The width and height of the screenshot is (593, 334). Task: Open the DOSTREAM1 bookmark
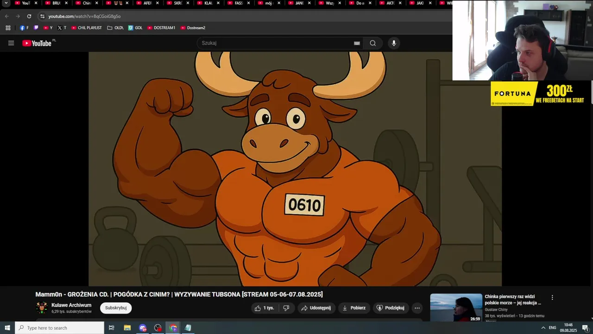[161, 28]
